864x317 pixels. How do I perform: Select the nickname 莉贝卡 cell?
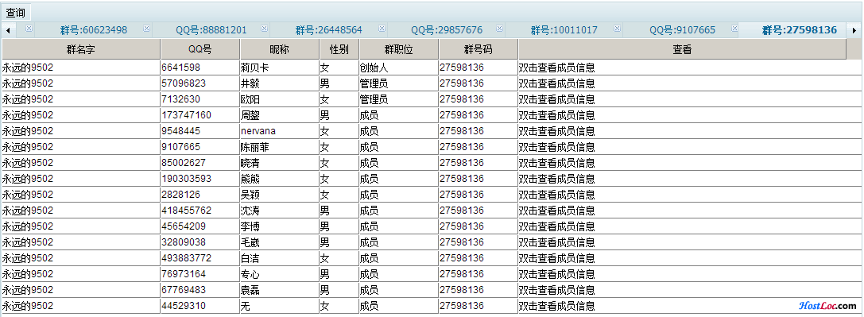coord(279,68)
